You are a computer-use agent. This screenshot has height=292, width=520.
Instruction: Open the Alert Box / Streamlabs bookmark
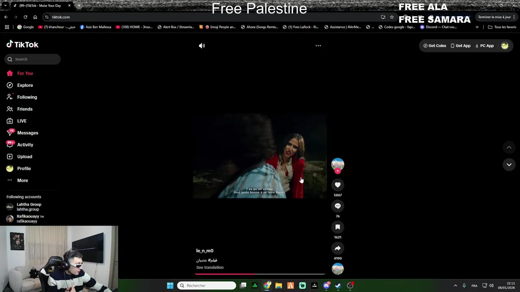[x=175, y=27]
